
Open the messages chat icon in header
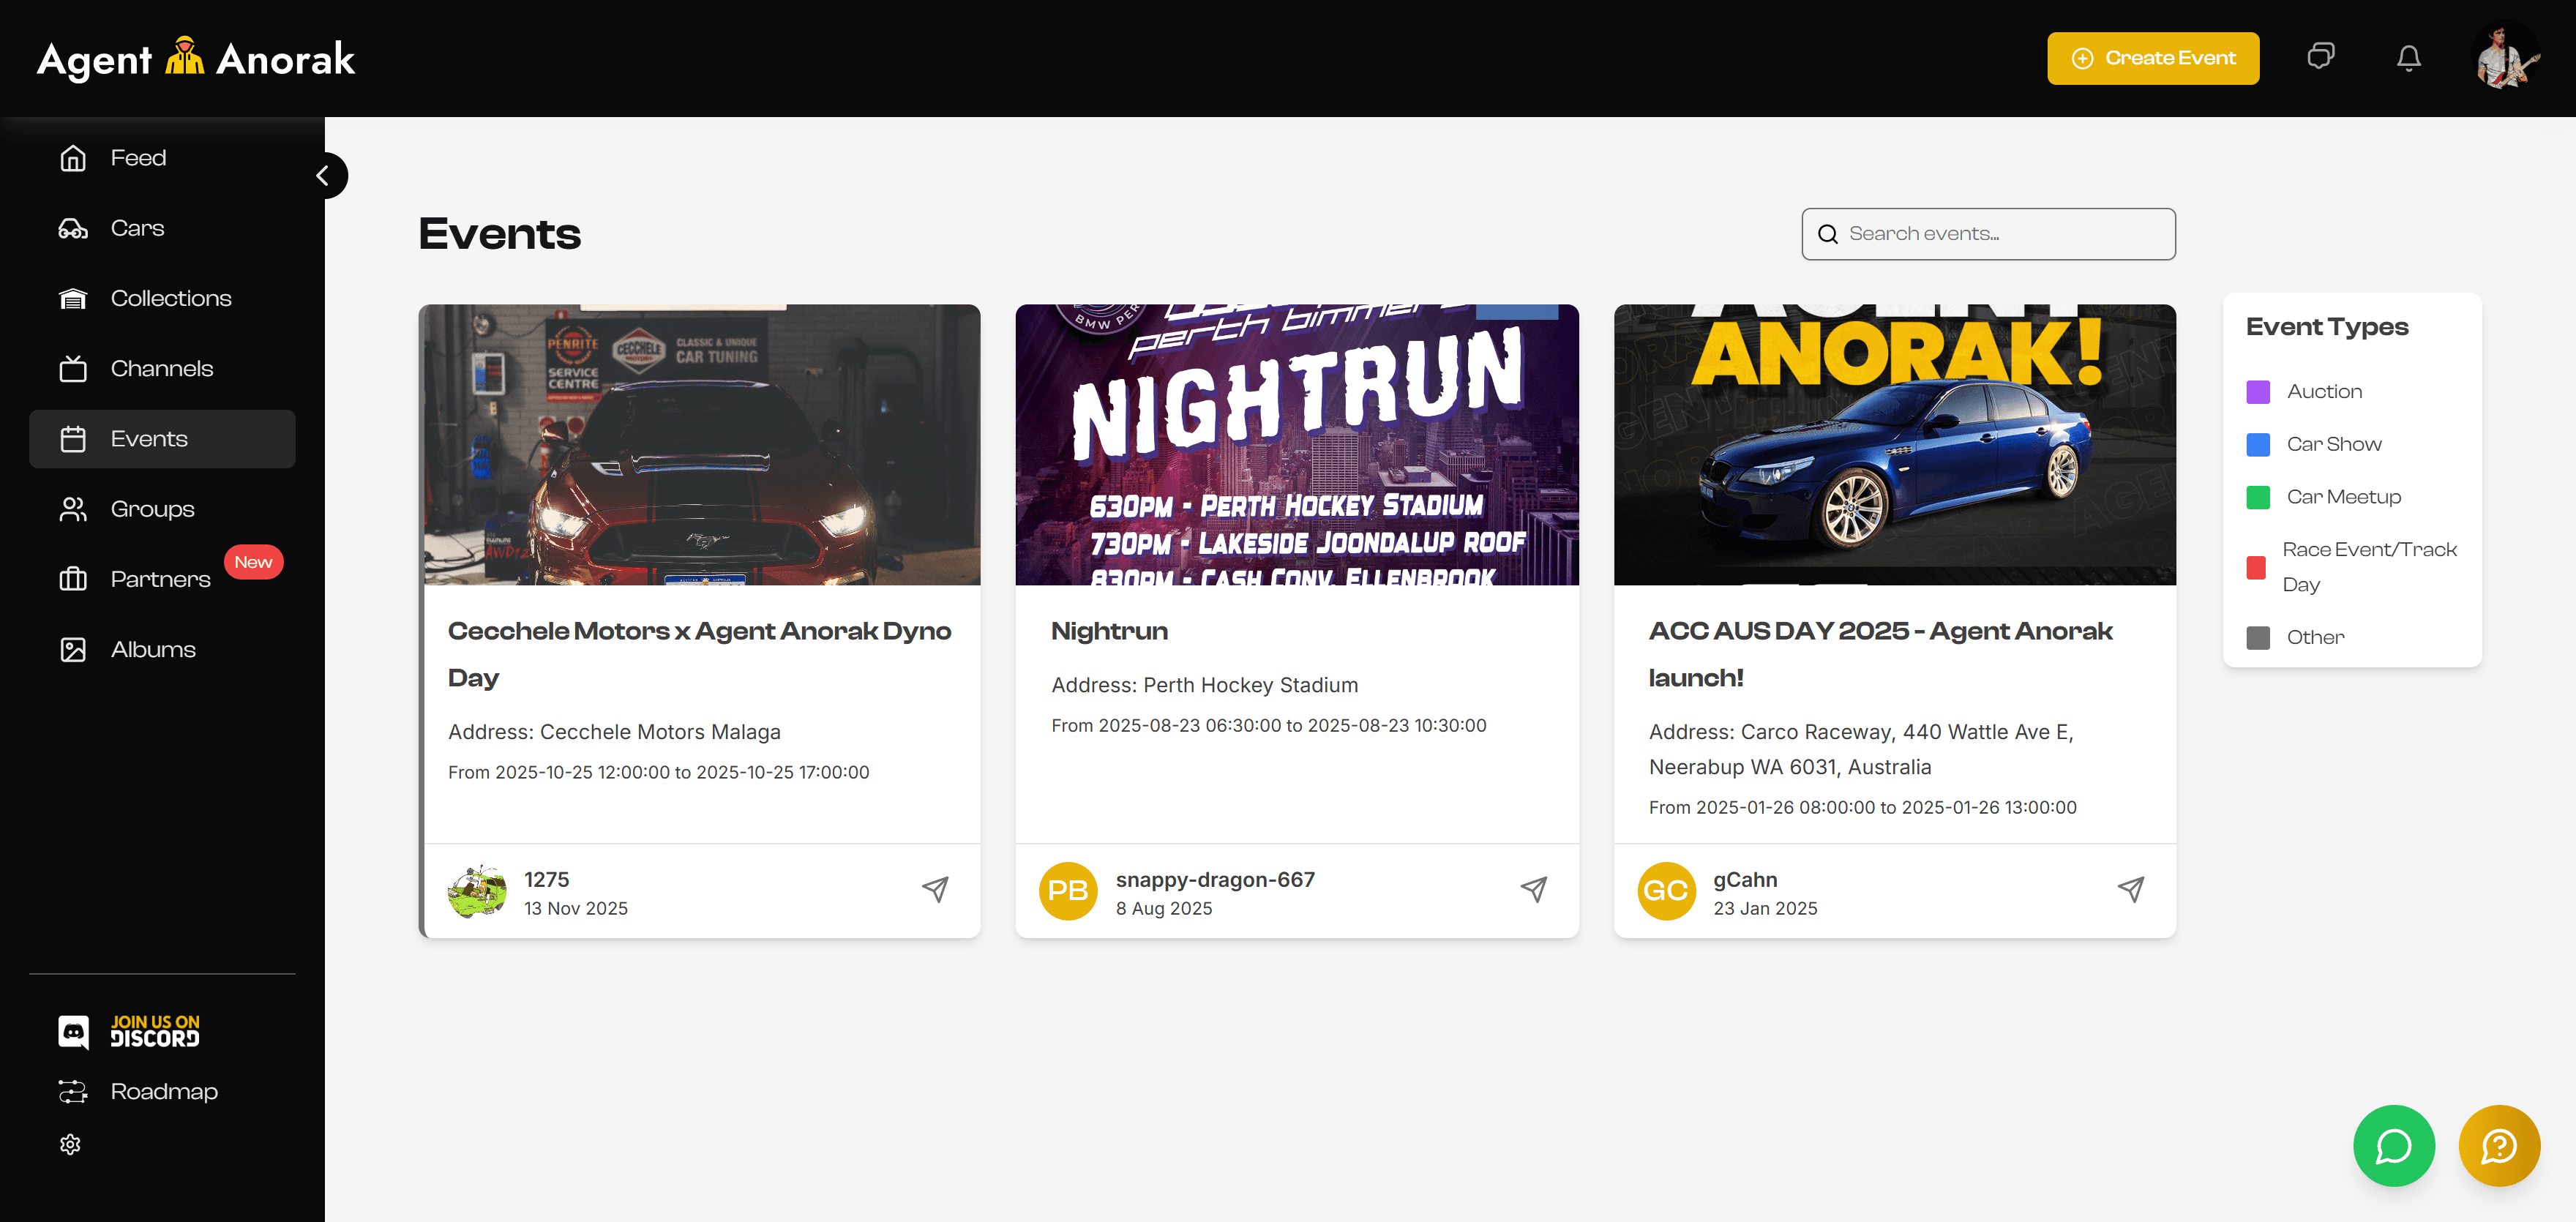tap(2320, 57)
